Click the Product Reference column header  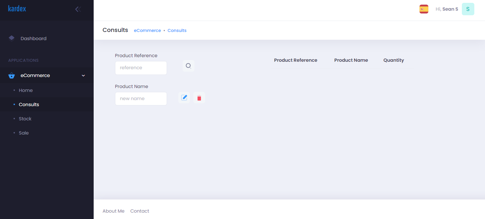[296, 60]
